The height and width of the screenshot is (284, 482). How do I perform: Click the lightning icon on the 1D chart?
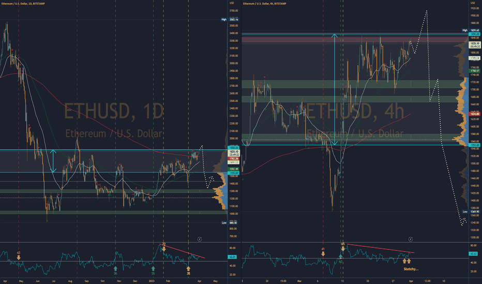(x=200, y=239)
